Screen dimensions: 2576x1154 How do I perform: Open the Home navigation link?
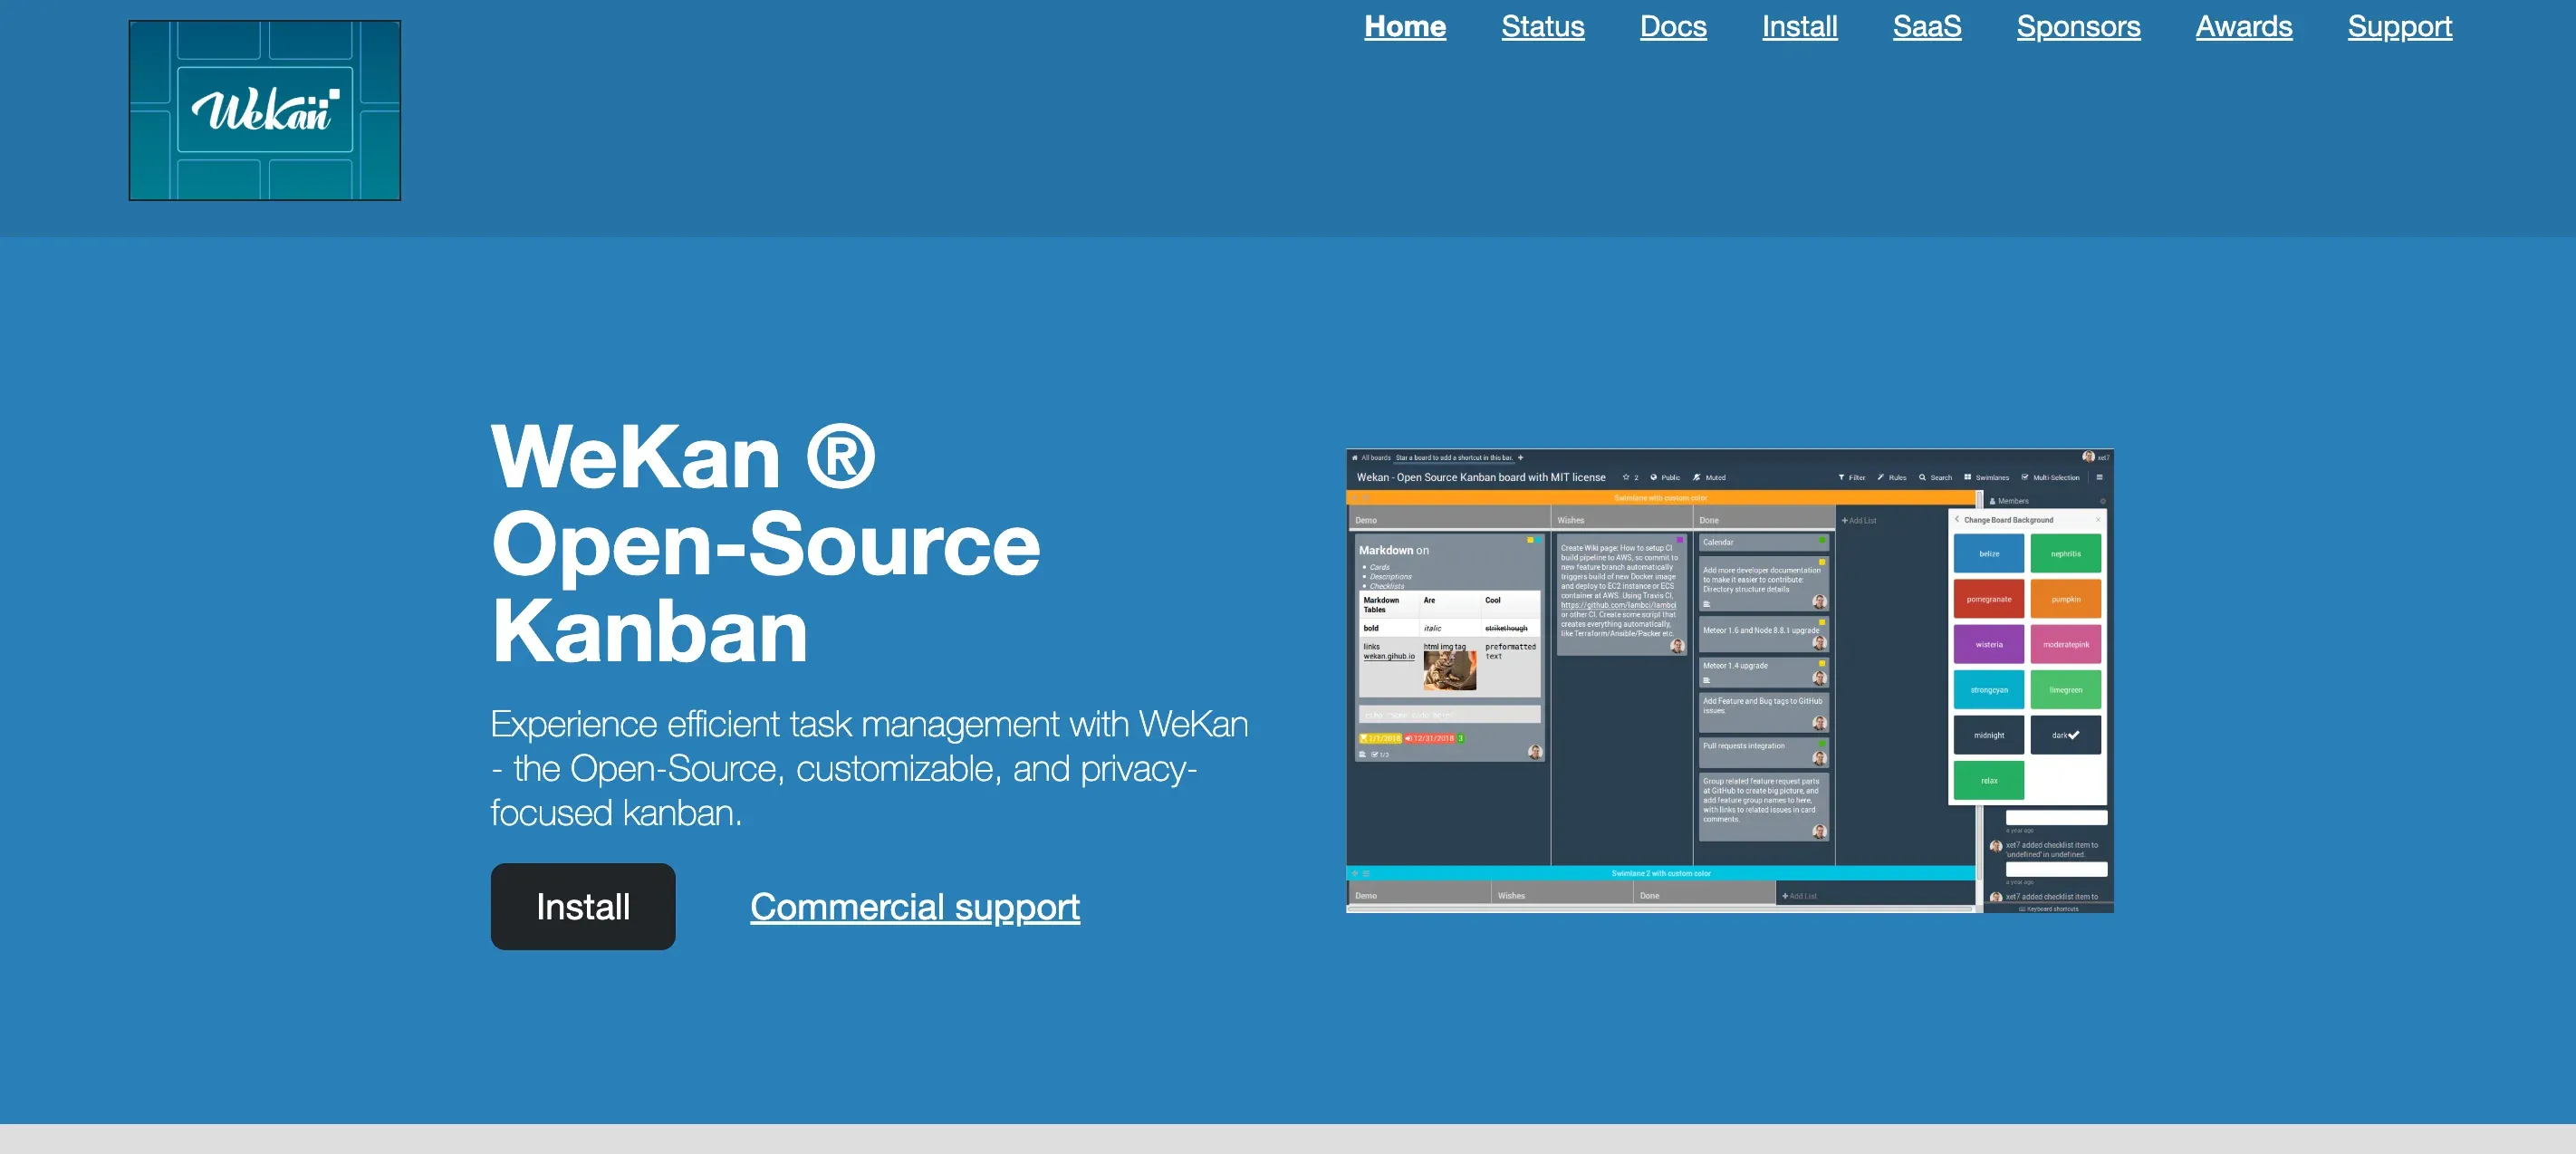click(x=1405, y=26)
